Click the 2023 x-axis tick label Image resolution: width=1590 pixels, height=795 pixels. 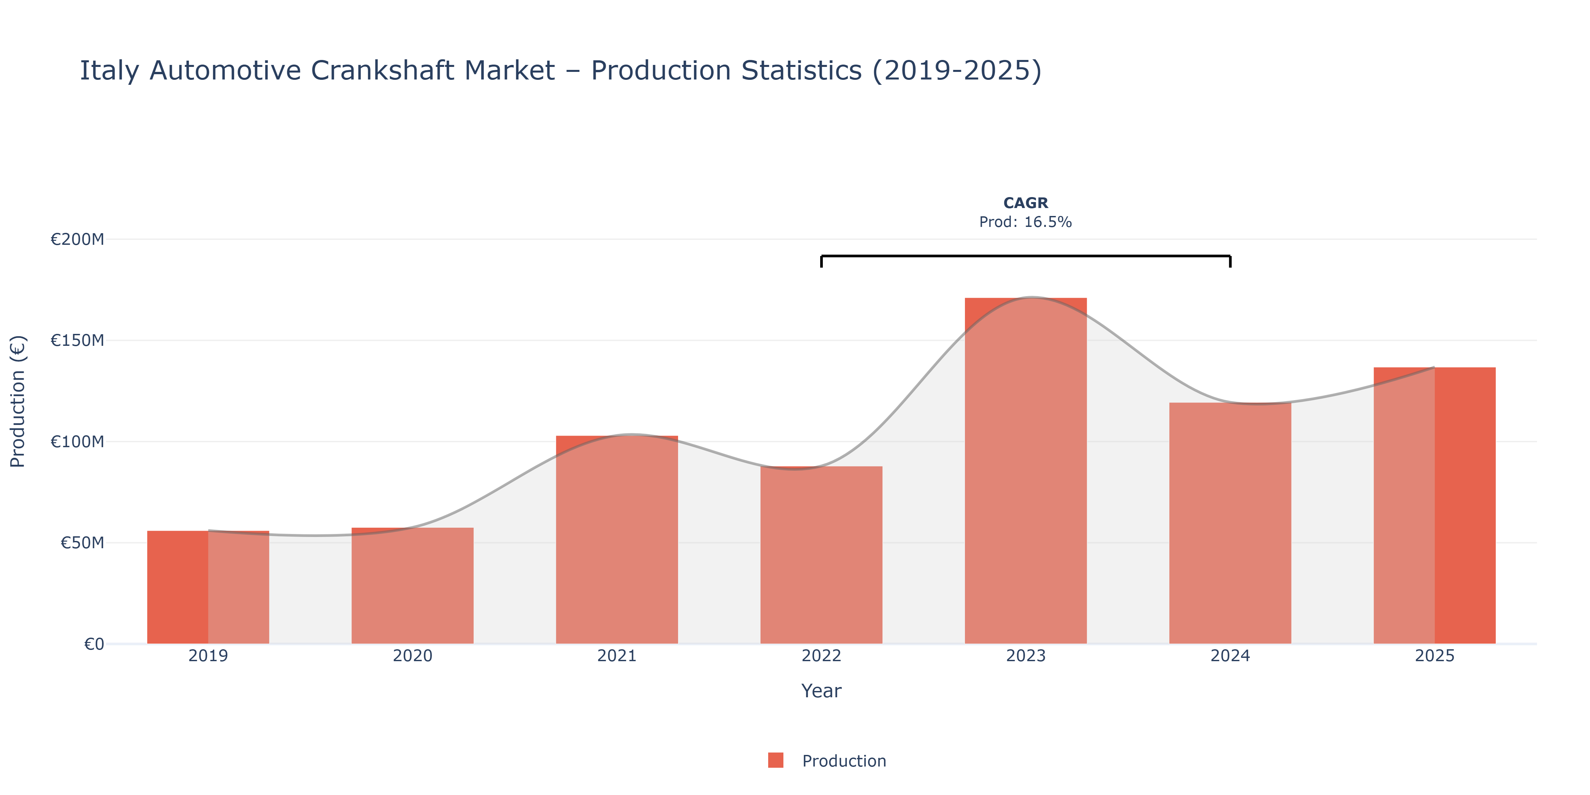pyautogui.click(x=1025, y=656)
